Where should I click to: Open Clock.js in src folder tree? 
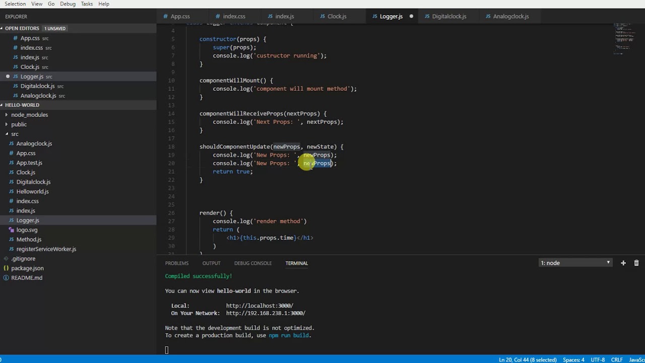(x=26, y=172)
